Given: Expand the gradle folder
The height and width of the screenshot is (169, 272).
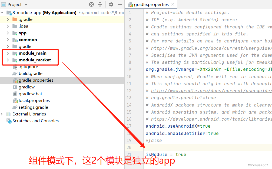Looking at the screenshot, I should [8, 46].
